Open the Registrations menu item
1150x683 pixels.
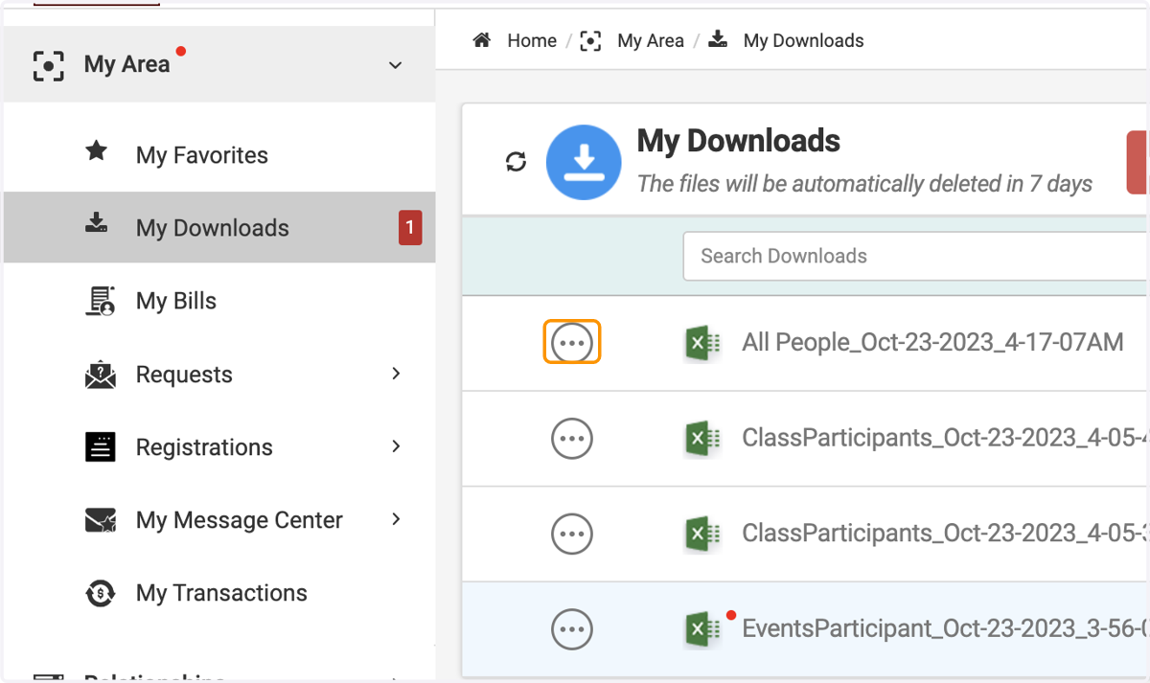(x=204, y=447)
